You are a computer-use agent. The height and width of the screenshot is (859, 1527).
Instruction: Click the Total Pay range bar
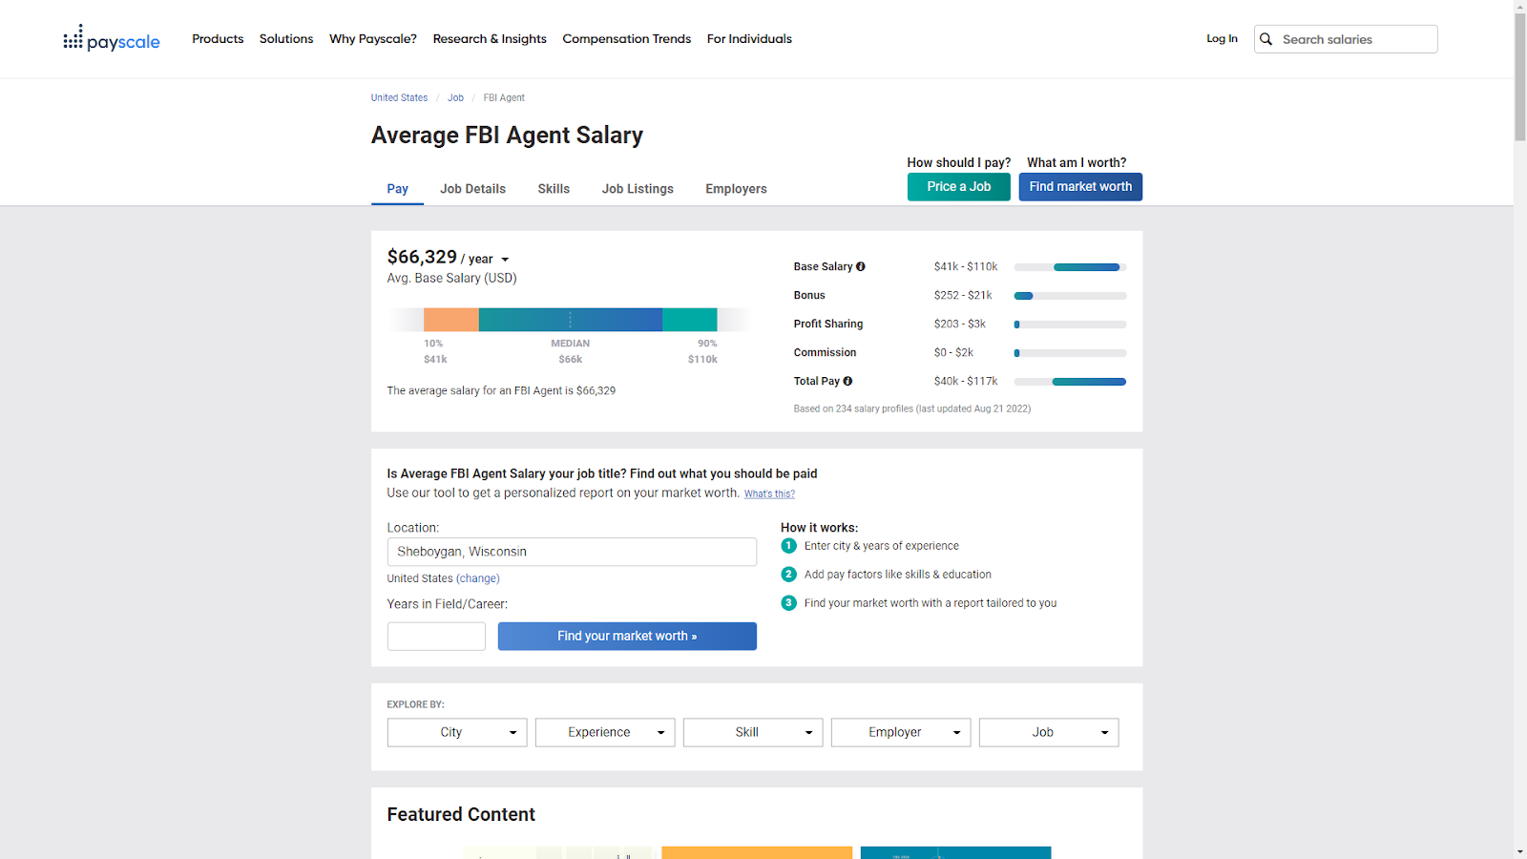(1070, 382)
